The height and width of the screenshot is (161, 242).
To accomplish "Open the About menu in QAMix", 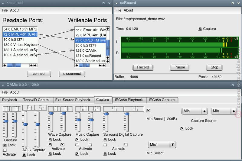I will tap(15, 92).
